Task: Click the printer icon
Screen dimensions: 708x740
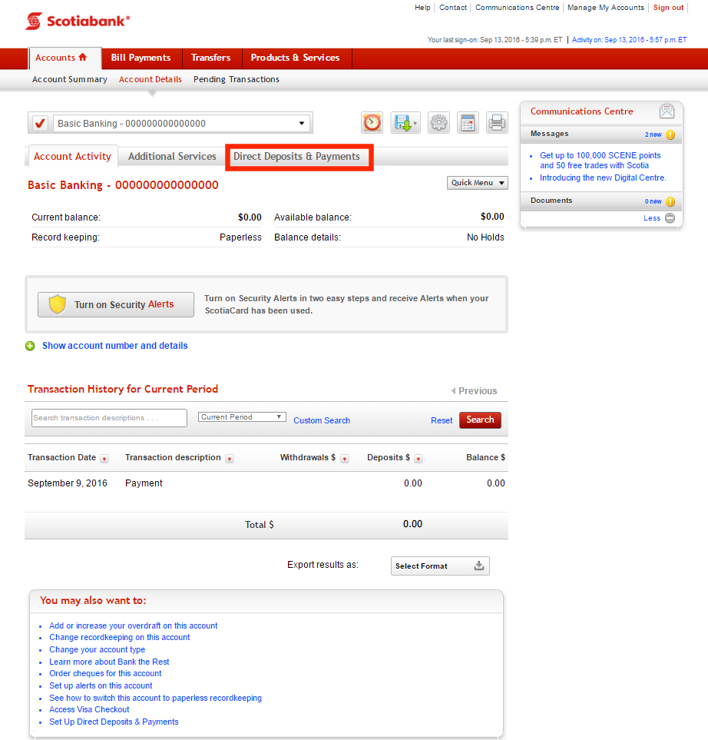Action: point(497,123)
